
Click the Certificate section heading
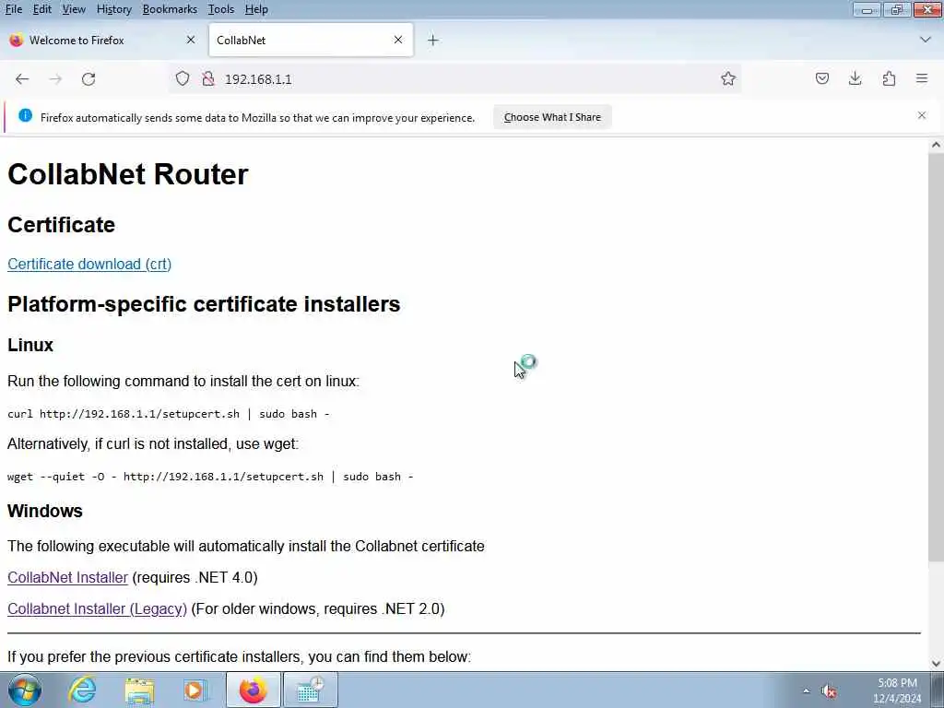61,225
